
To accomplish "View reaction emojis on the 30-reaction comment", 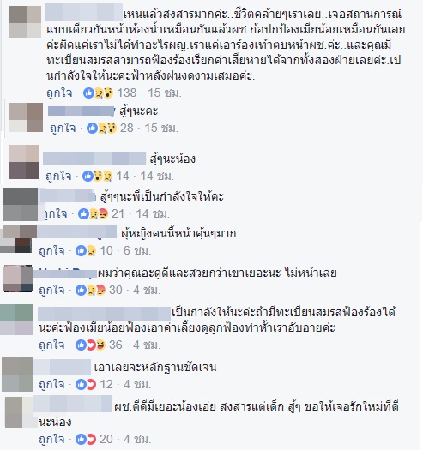I will point(90,291).
